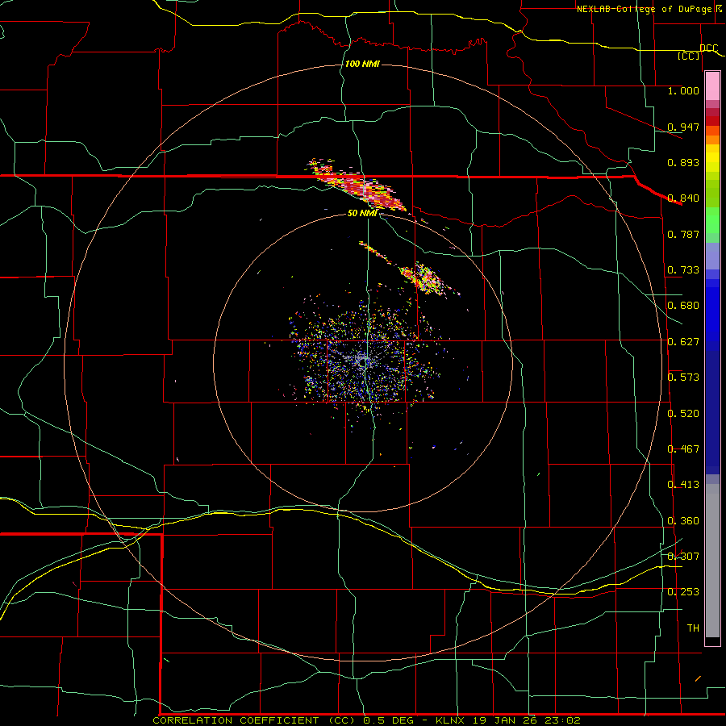Click the 100 NMI range ring label
The width and height of the screenshot is (726, 726).
click(362, 64)
